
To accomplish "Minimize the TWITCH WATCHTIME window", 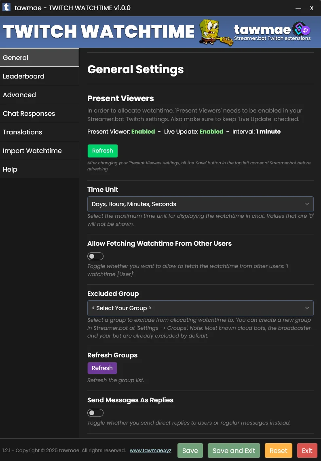I will pos(298,8).
